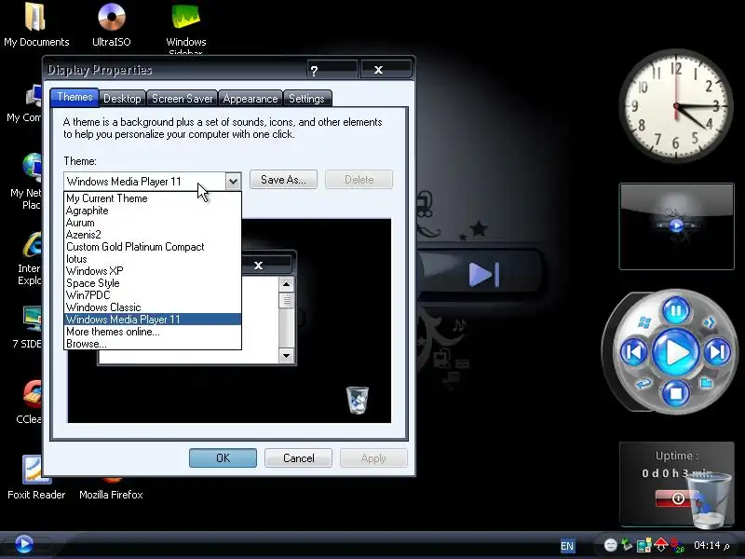Skip to next track on media gadget
745x559 pixels.
717,352
